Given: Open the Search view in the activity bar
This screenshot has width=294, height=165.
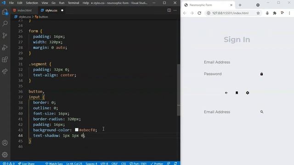Looking at the screenshot, I should point(5,23).
